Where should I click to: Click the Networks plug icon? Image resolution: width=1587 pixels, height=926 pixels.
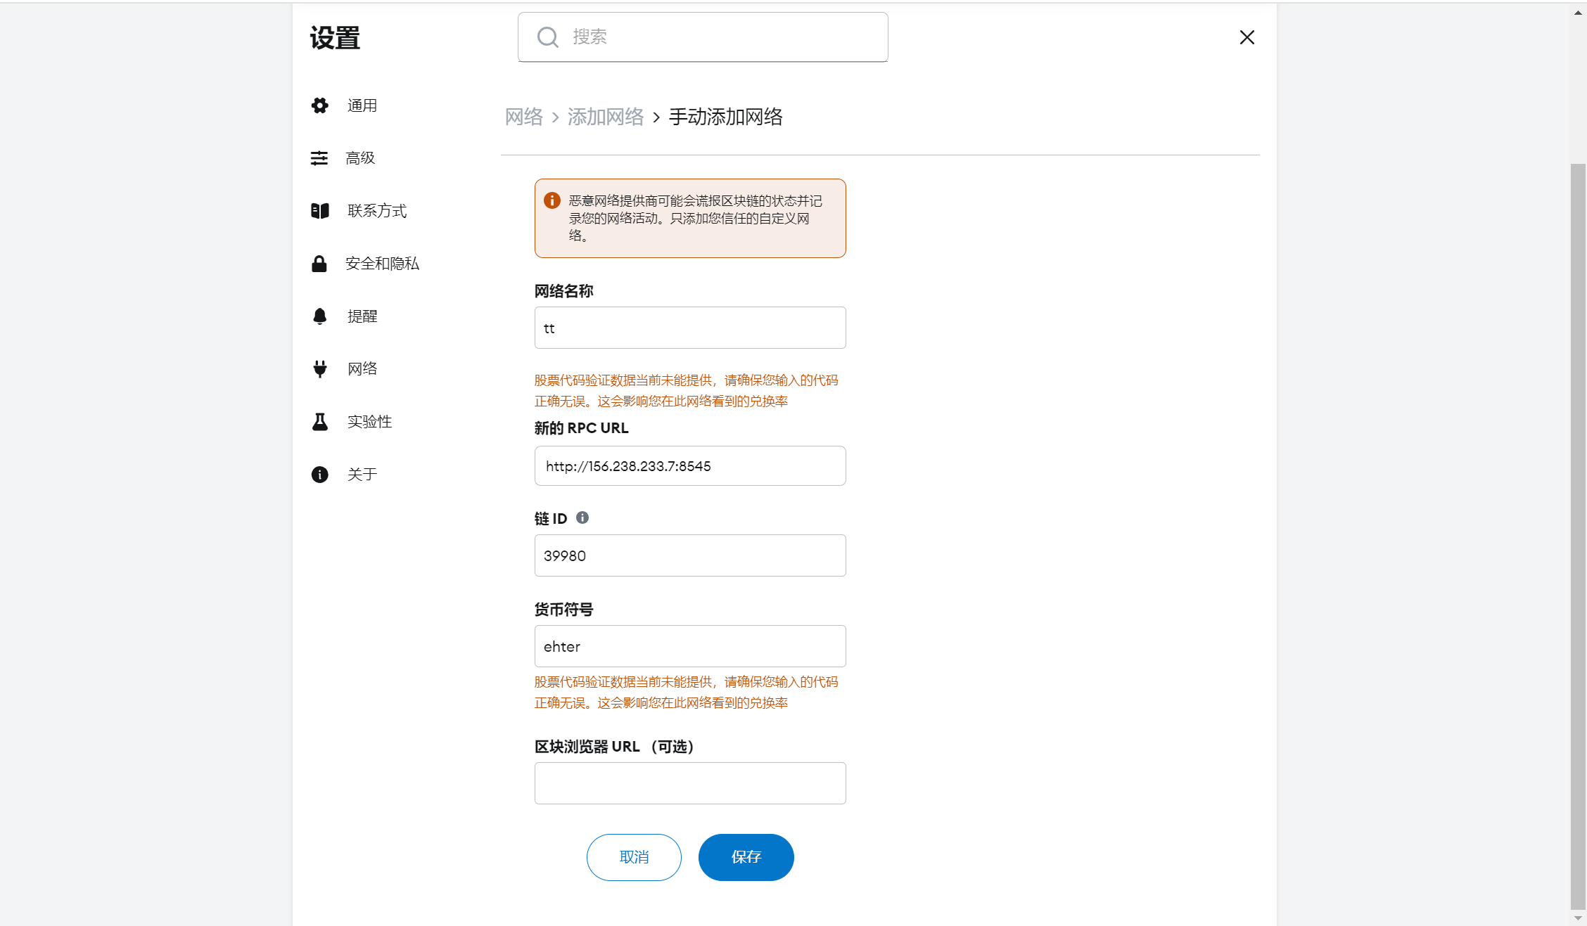click(x=320, y=369)
